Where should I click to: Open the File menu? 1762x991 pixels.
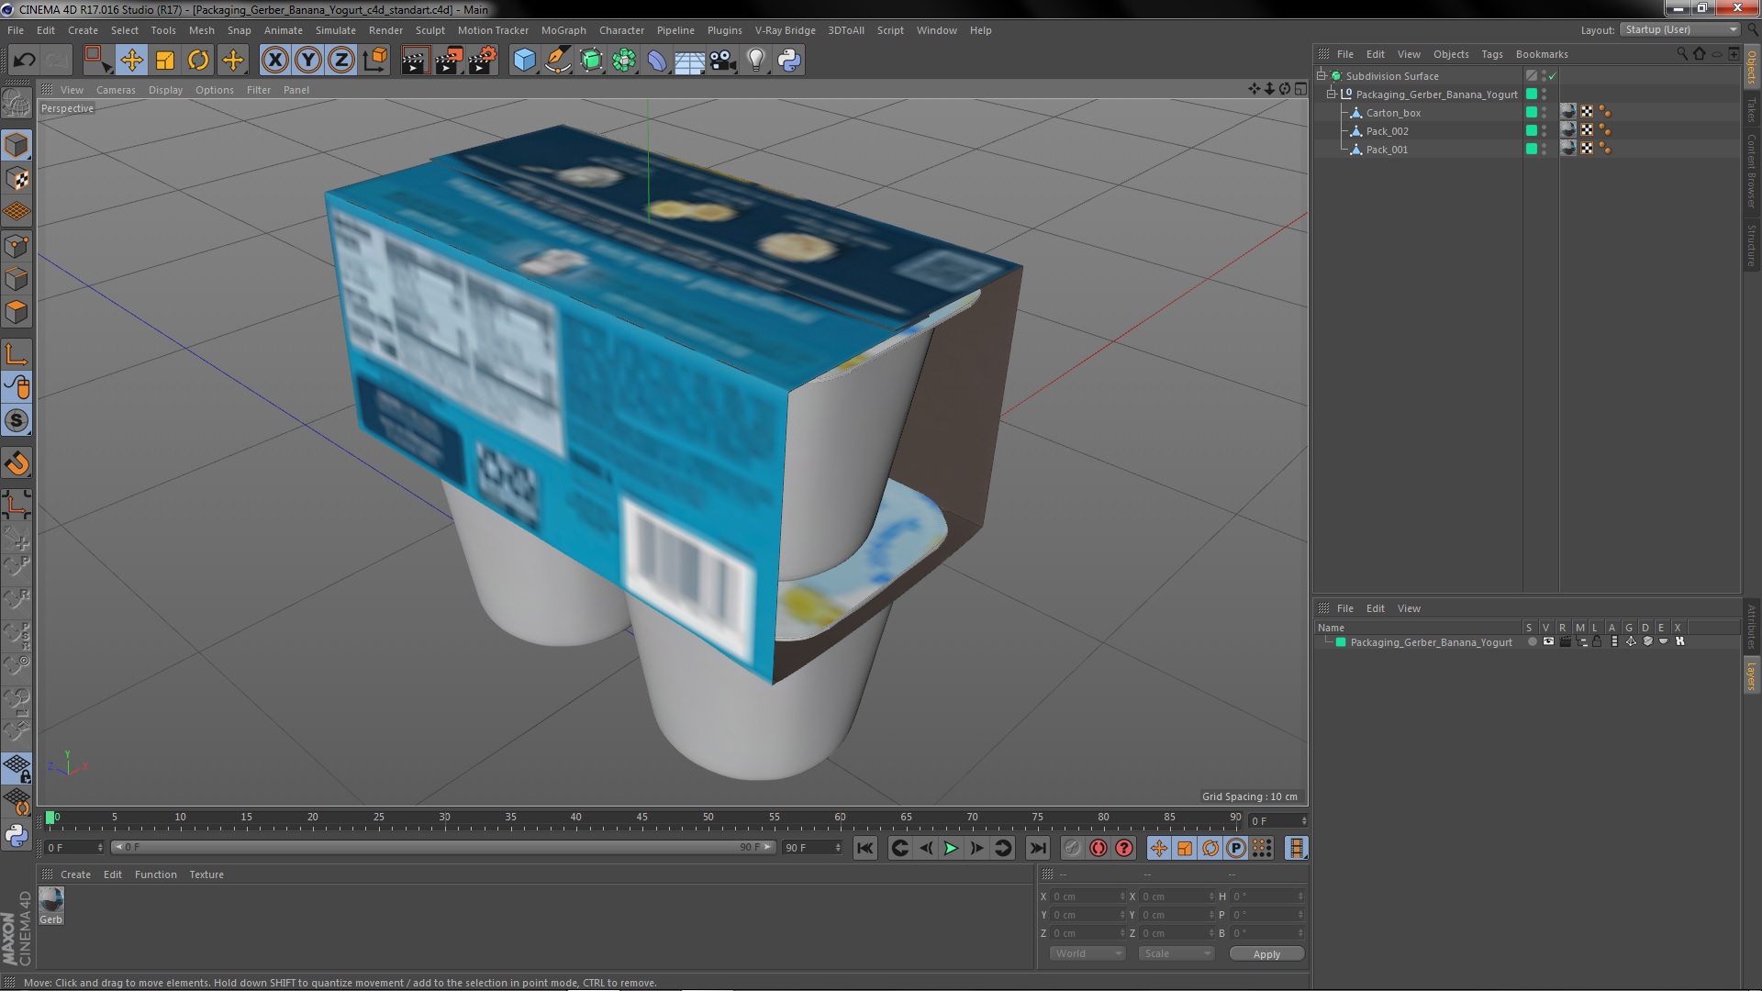tap(16, 30)
